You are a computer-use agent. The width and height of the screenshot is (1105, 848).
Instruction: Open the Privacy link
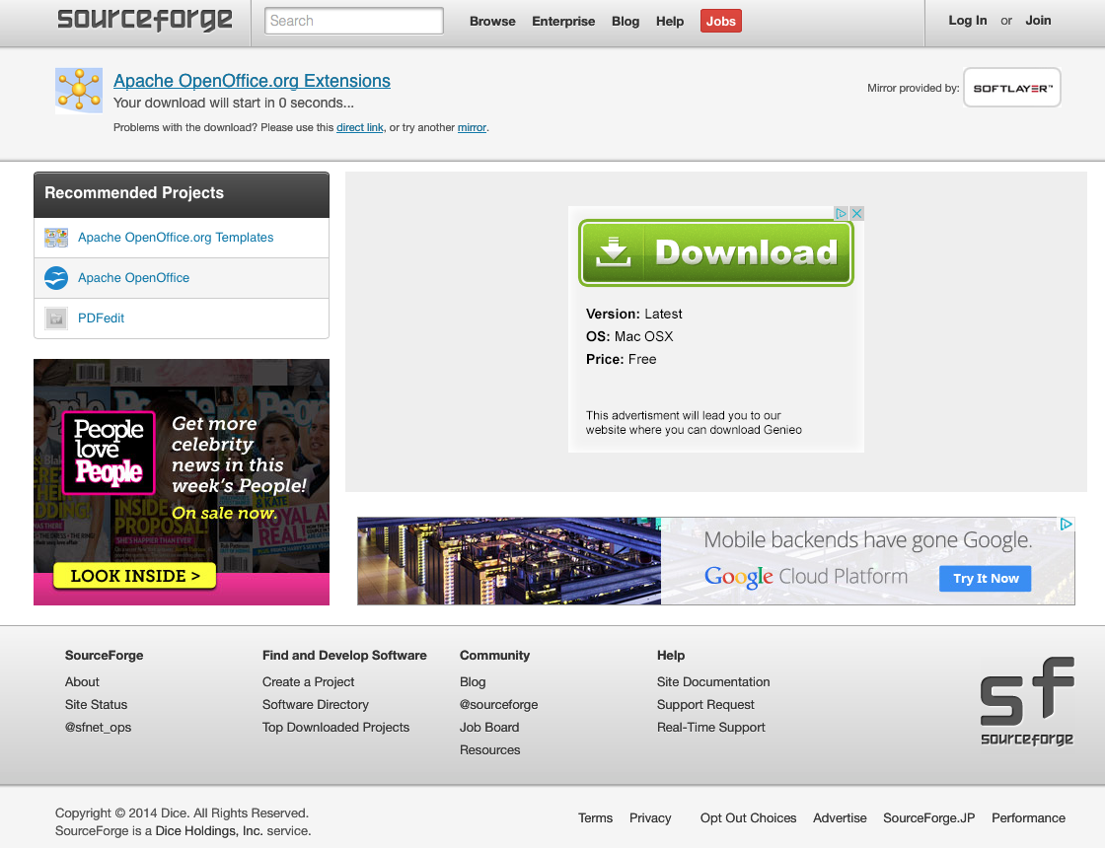click(x=650, y=817)
